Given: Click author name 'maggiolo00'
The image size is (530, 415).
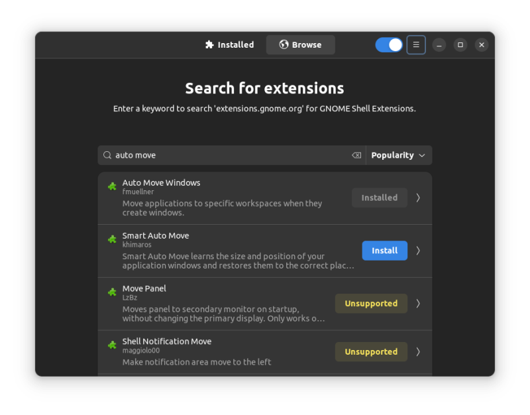Looking at the screenshot, I should [x=141, y=351].
